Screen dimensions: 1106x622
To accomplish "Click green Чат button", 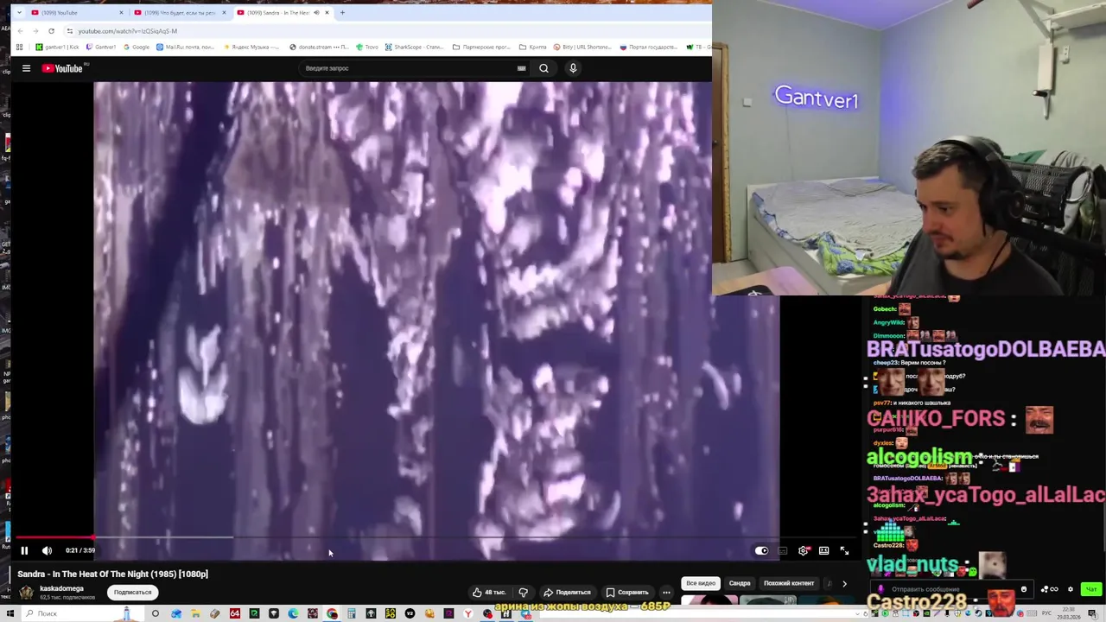I will click(1090, 589).
